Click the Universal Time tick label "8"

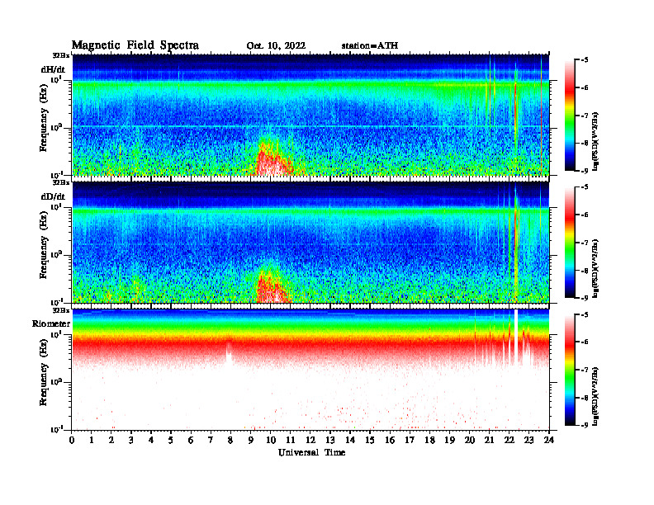point(230,440)
